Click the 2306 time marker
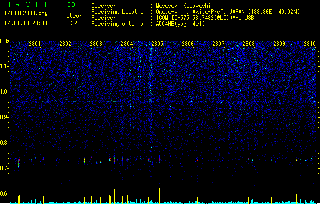This screenshot has height=204, width=321. pyautogui.click(x=188, y=44)
